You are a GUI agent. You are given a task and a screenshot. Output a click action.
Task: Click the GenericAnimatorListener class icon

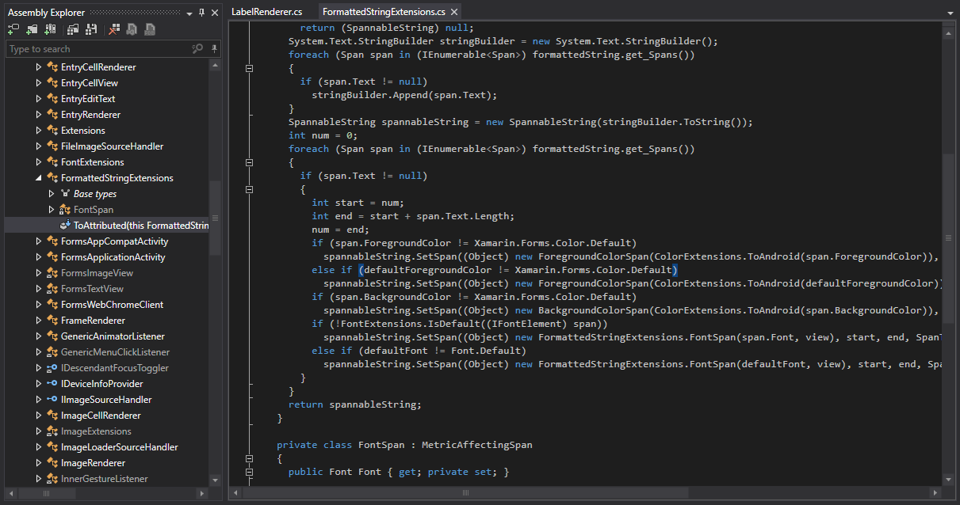click(x=52, y=336)
